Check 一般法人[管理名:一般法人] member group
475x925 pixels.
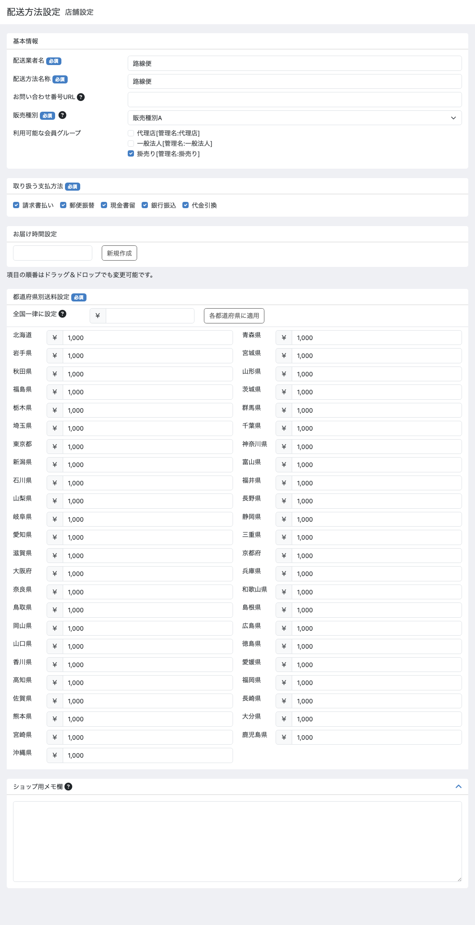[x=131, y=144]
